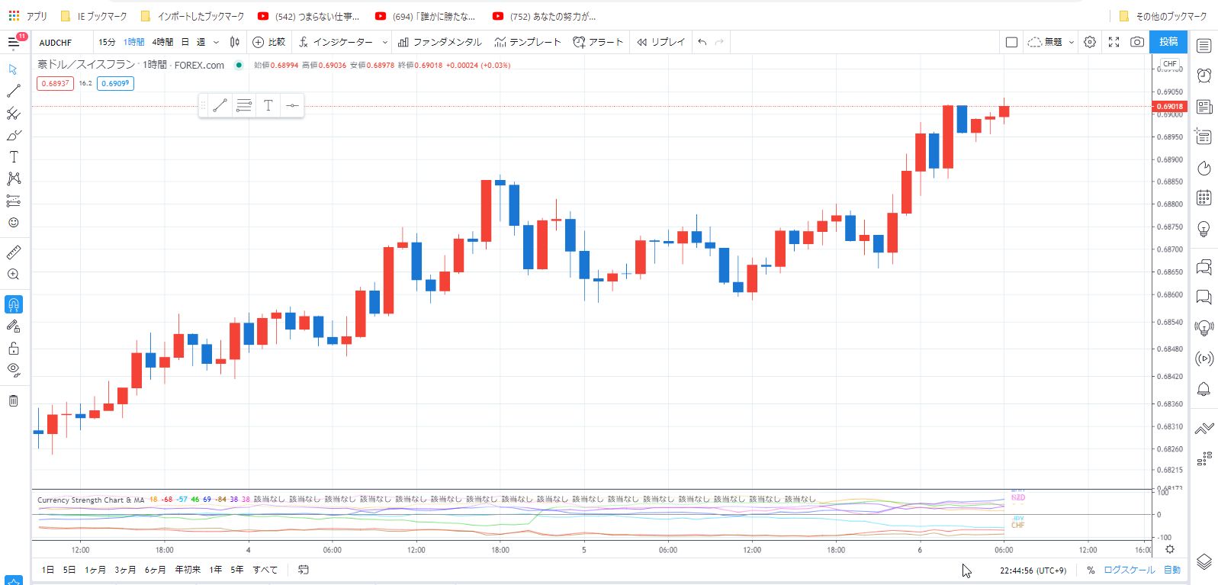Viewport: 1218px width, 585px height.
Task: Open the 無題 chart layout save menu
Action: pyautogui.click(x=1045, y=42)
